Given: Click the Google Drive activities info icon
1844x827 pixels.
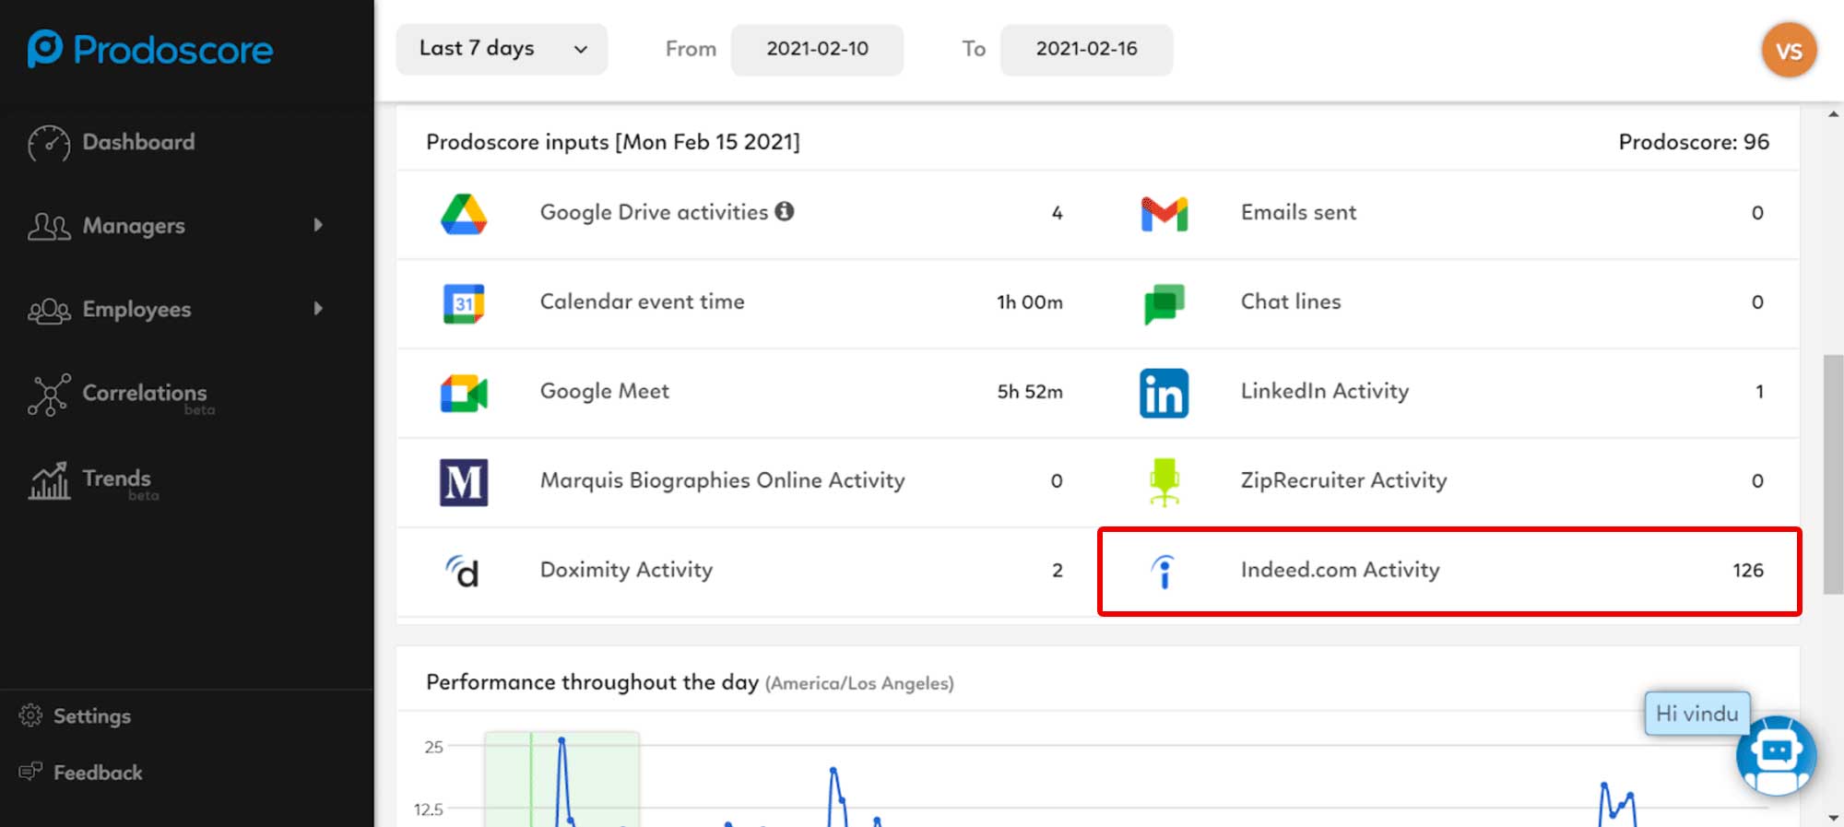Looking at the screenshot, I should click(785, 211).
